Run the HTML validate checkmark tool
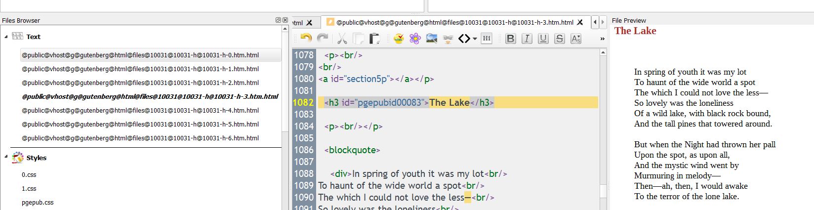814x210 pixels. 399,38
